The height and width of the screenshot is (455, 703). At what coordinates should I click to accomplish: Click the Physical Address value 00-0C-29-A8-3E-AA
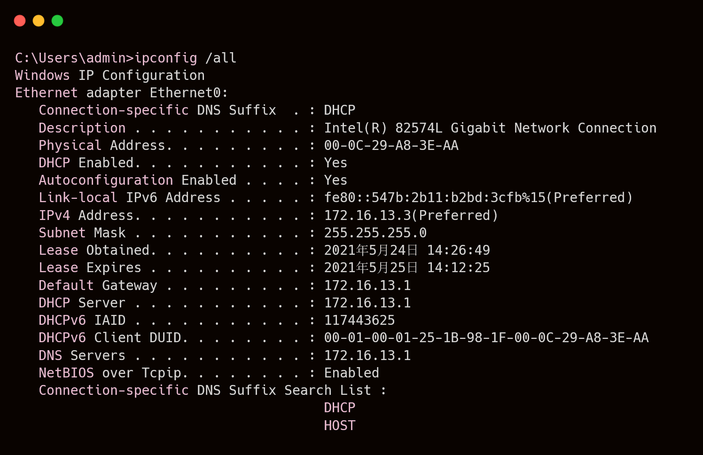click(x=391, y=145)
